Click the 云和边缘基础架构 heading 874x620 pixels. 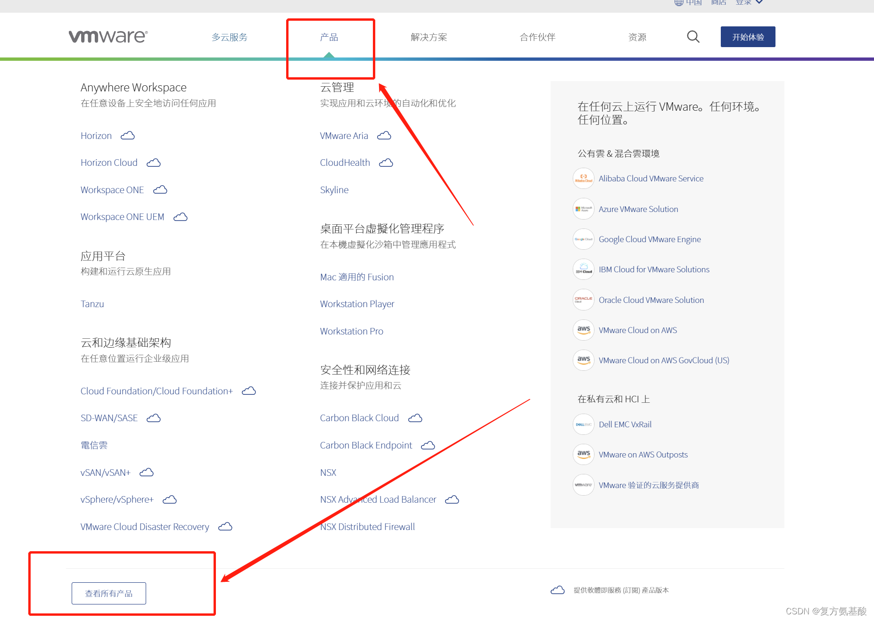tap(126, 343)
